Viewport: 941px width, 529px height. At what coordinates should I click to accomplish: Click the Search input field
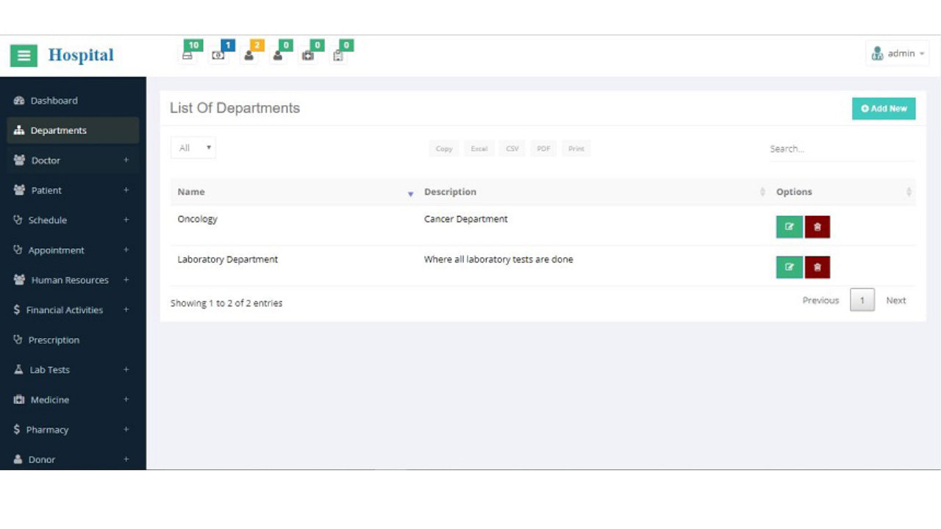tap(841, 149)
